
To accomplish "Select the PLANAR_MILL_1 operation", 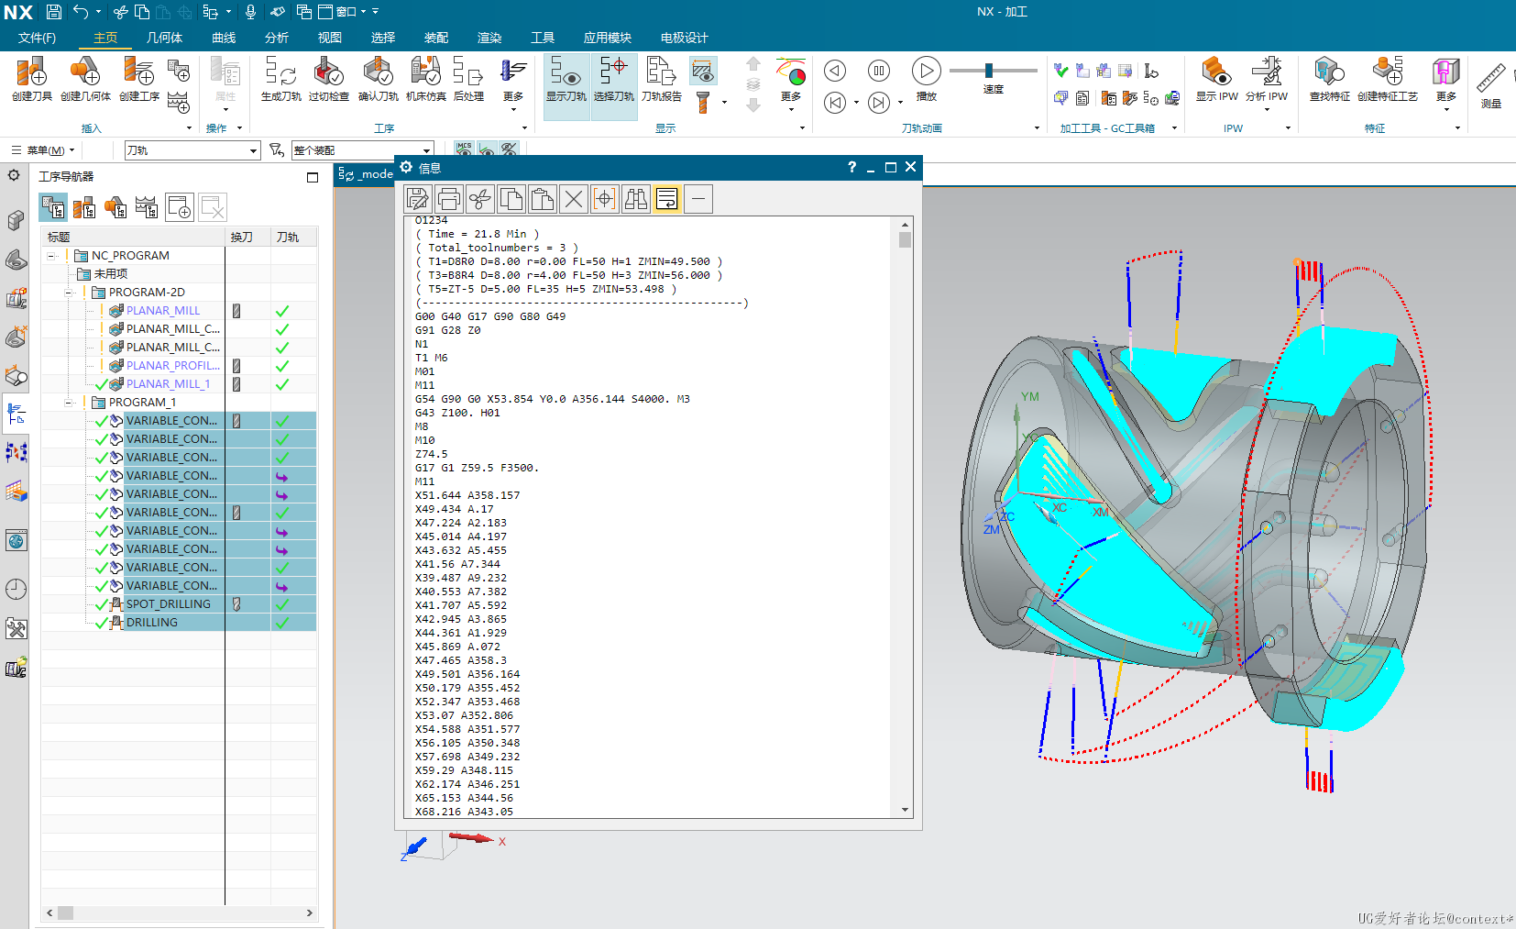I will click(168, 384).
